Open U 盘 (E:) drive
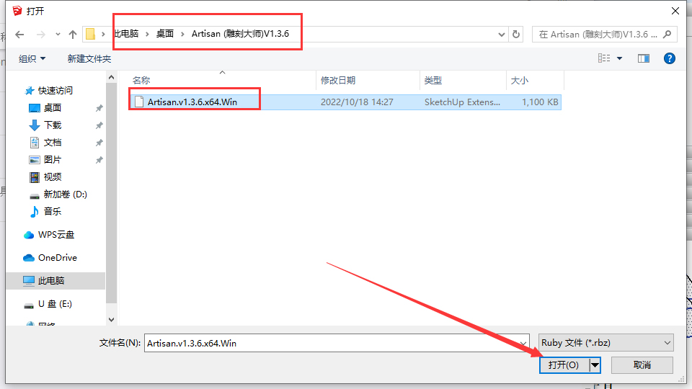692x389 pixels. click(56, 304)
